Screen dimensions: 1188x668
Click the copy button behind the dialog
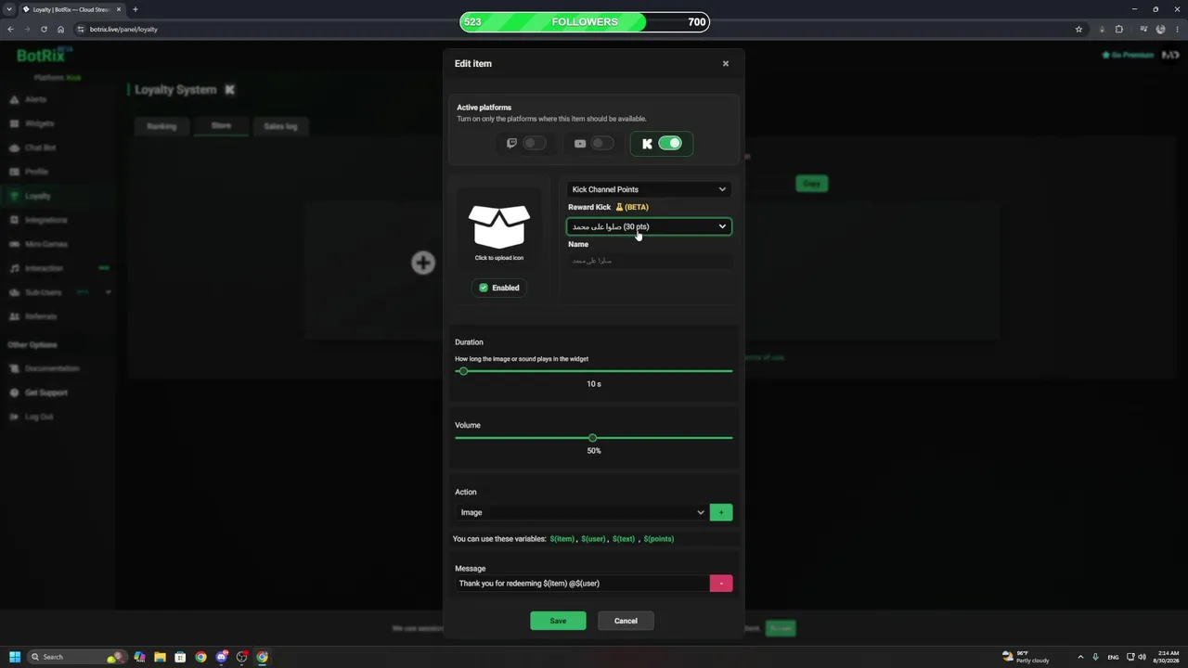811,184
